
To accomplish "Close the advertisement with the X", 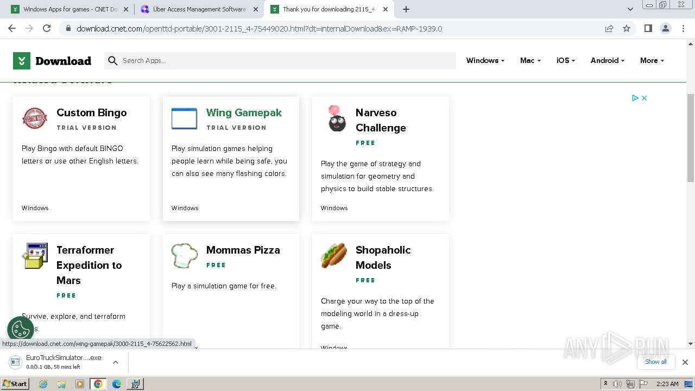I will tap(644, 98).
